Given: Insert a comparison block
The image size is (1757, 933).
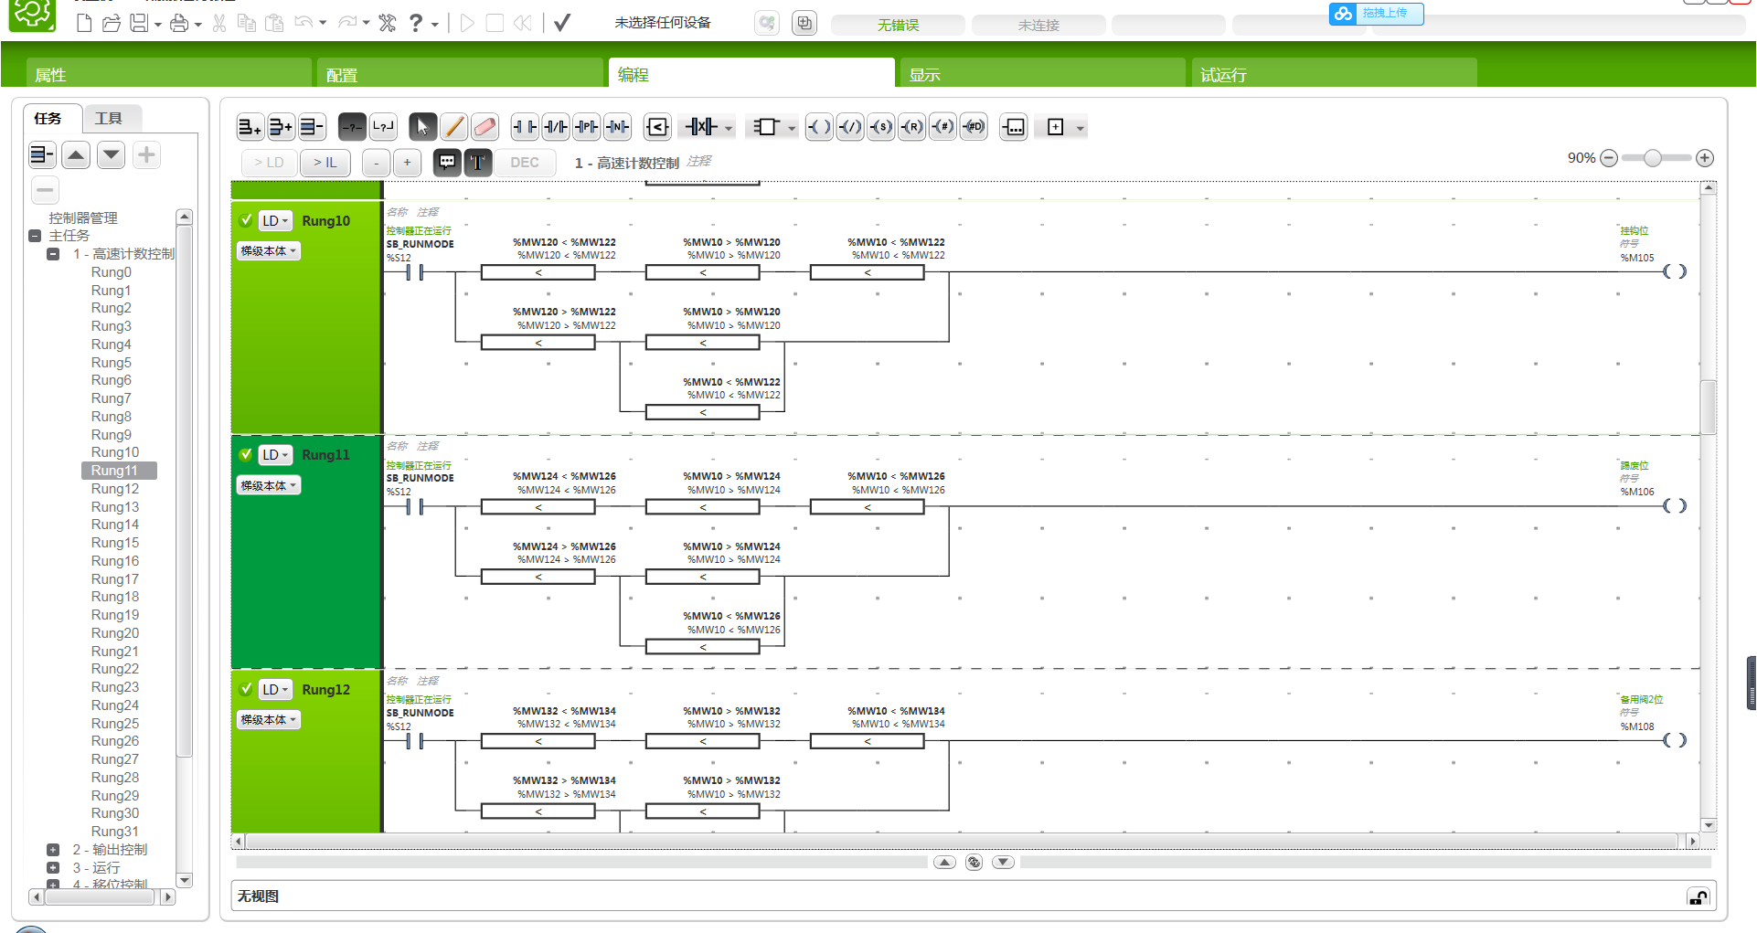Looking at the screenshot, I should point(657,127).
